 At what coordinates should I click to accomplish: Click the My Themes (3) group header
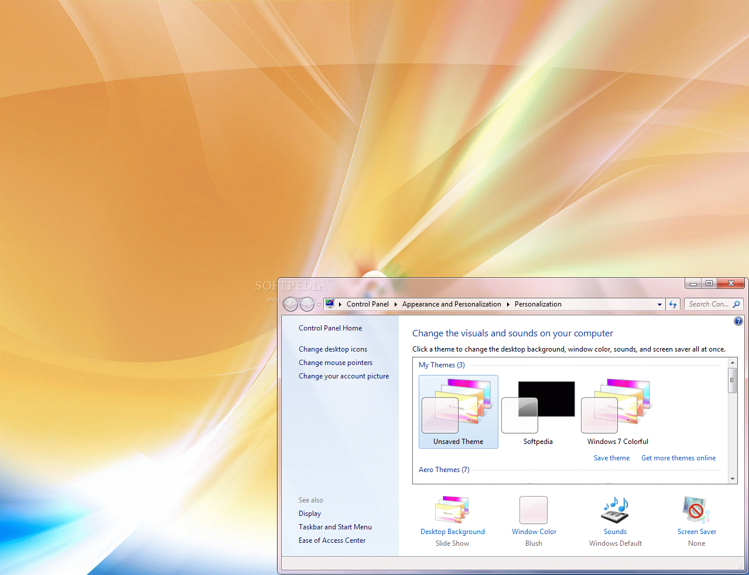coord(442,365)
